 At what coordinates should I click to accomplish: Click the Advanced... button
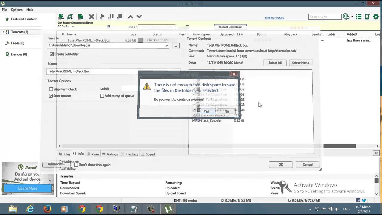coord(56,164)
